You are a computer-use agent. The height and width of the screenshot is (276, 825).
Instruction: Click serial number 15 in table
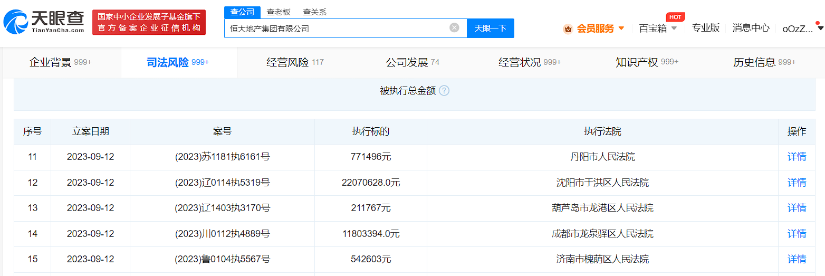click(x=33, y=259)
